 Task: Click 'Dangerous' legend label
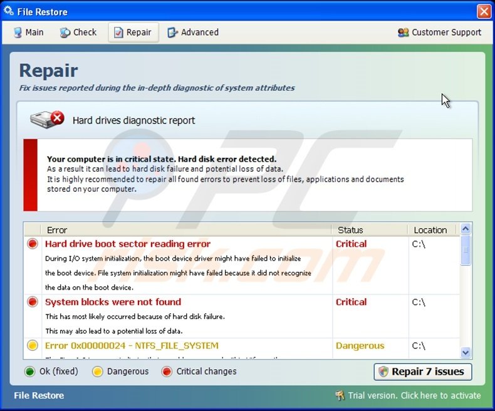point(128,372)
